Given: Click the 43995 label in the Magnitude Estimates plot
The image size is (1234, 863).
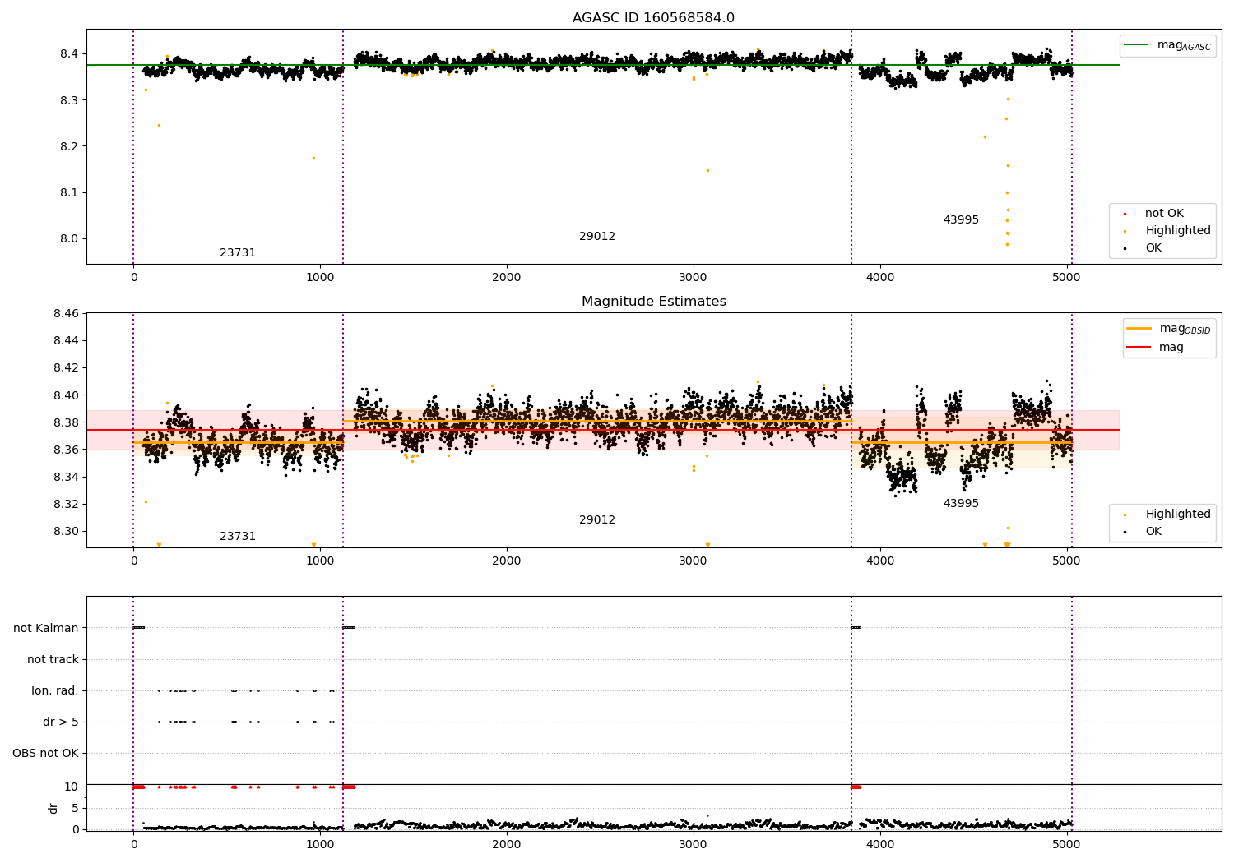Looking at the screenshot, I should [x=961, y=504].
